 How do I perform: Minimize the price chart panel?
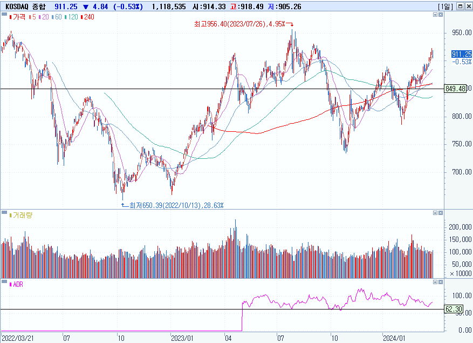click(x=435, y=15)
